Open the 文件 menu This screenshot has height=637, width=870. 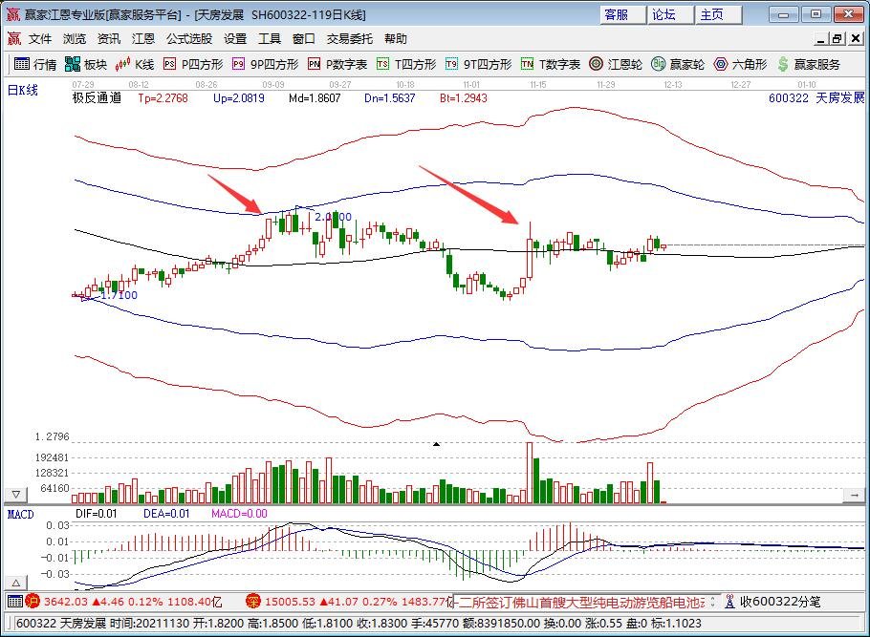point(40,39)
